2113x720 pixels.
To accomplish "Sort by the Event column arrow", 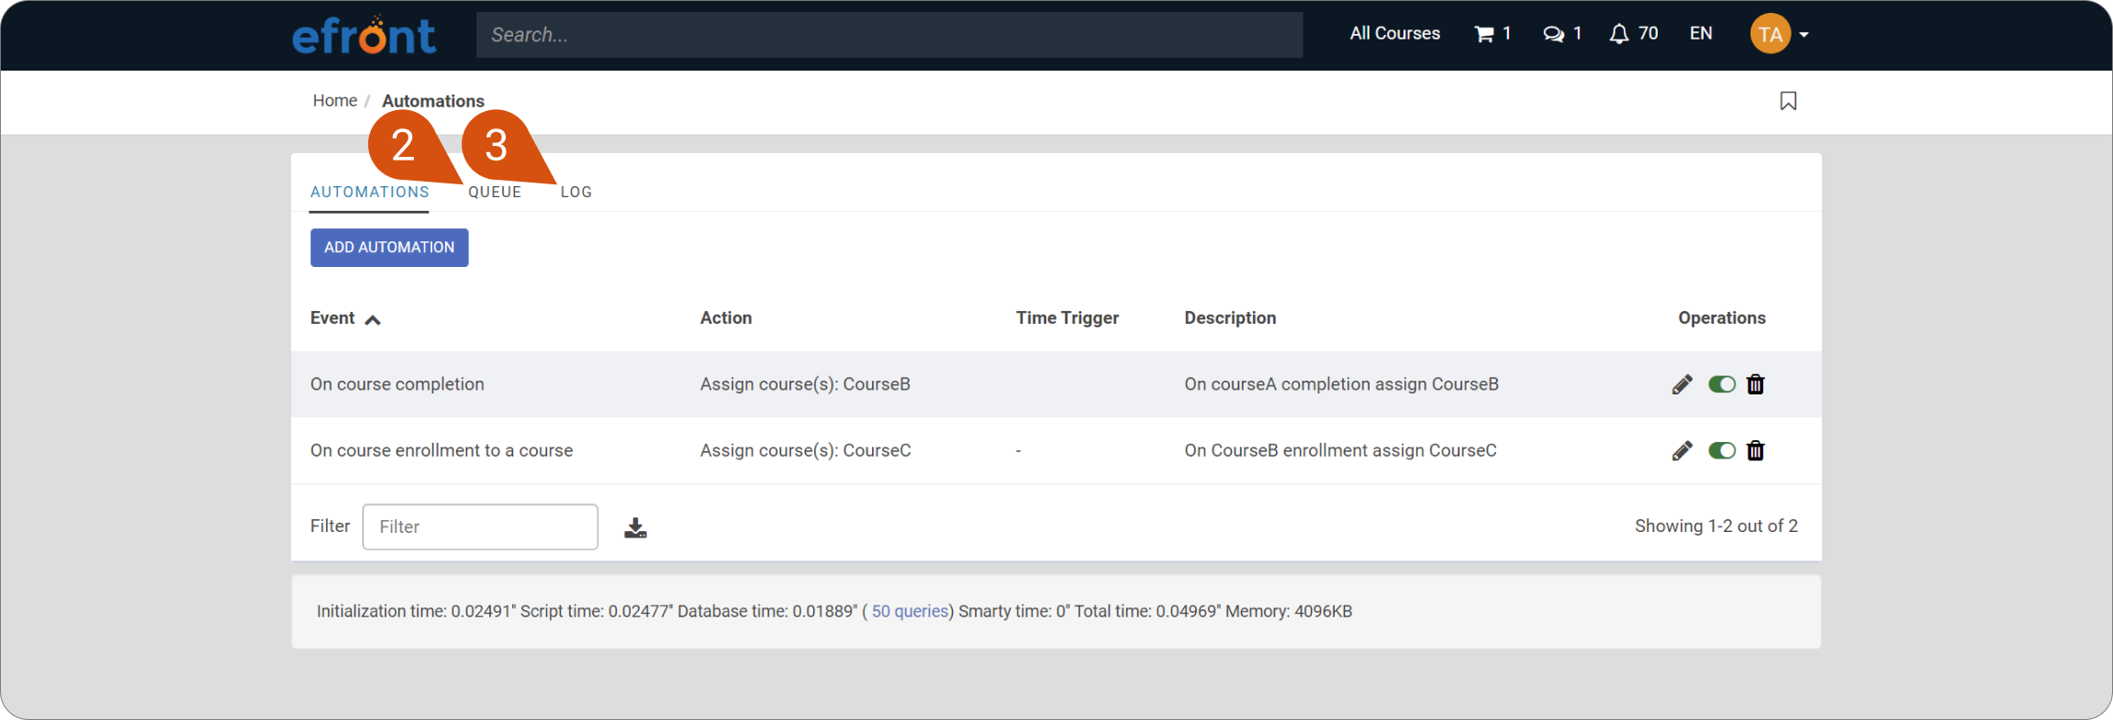I will click(x=373, y=320).
